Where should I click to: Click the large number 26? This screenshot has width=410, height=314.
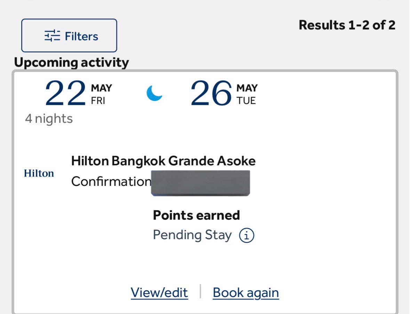[211, 93]
